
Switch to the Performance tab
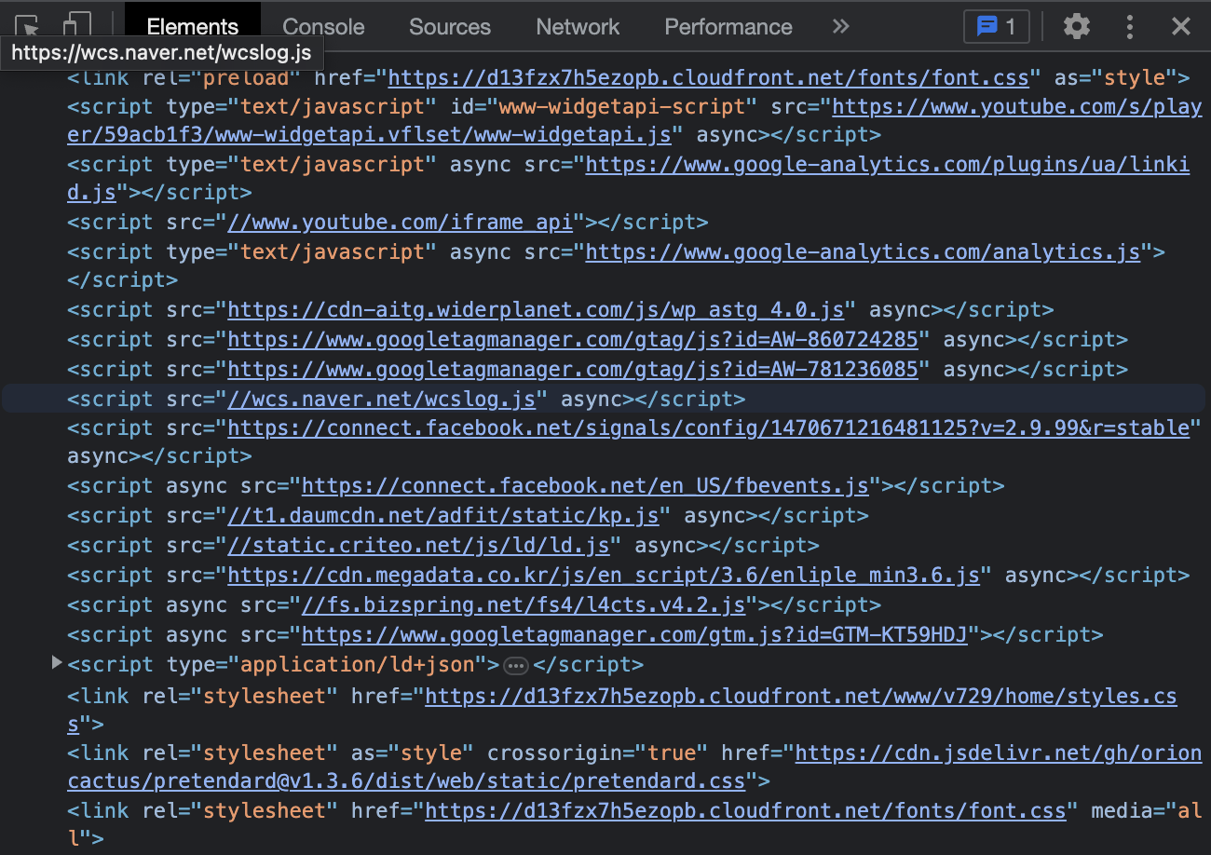tap(728, 27)
